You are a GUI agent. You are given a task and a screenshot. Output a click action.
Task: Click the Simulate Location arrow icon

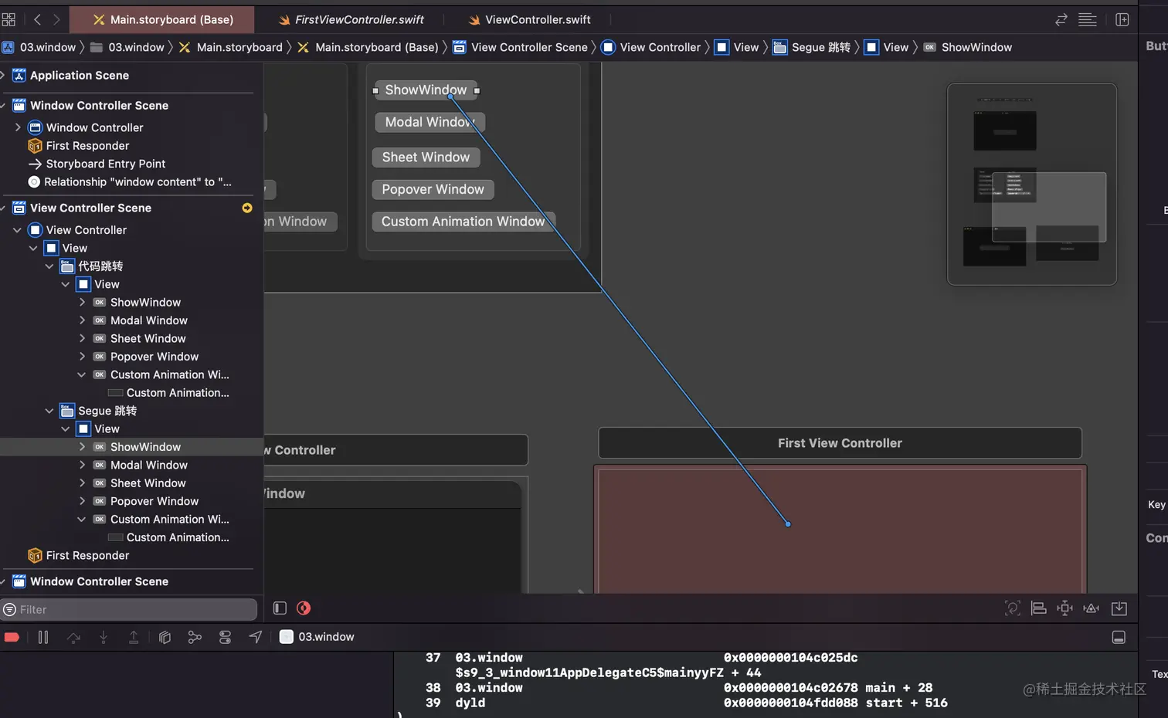tap(256, 637)
